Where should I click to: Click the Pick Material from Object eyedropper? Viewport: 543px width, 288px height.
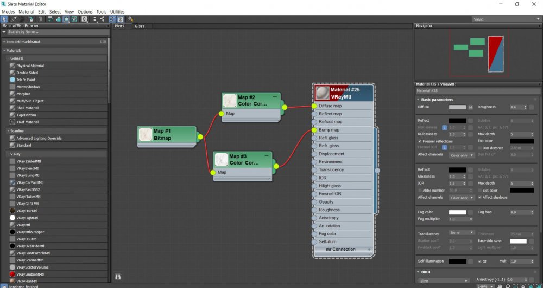(14, 19)
